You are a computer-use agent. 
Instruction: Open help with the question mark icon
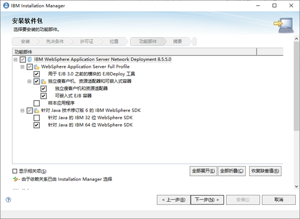pos(8,200)
